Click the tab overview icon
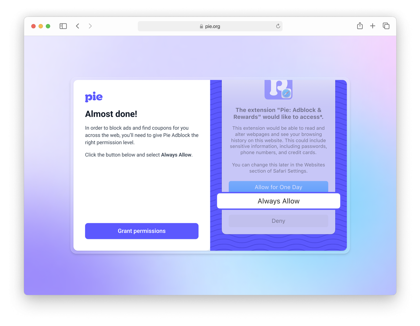Viewport: 420px width, 326px height. 386,26
